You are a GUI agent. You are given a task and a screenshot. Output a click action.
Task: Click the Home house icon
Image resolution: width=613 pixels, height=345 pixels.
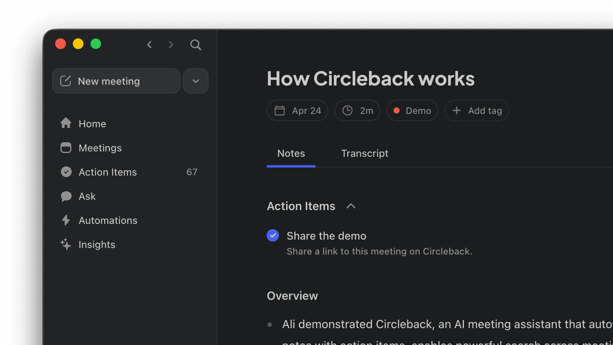tap(66, 123)
